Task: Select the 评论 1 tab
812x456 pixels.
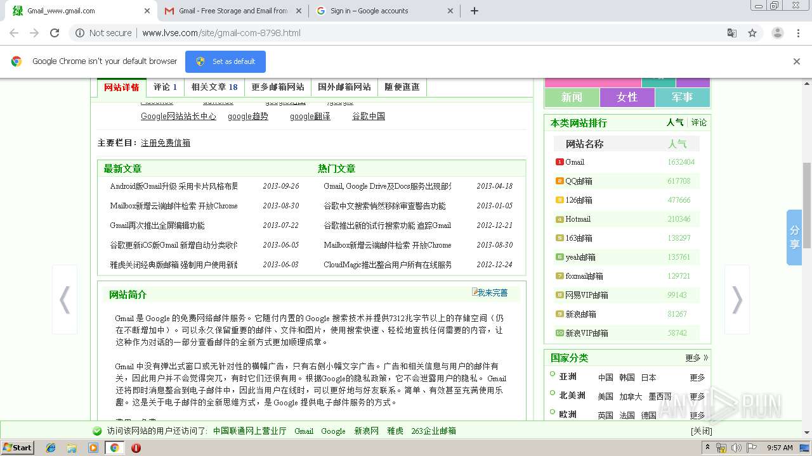Action: pyautogui.click(x=165, y=87)
